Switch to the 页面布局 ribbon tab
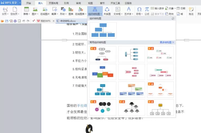The height and width of the screenshot is (133, 201). coord(53,3)
